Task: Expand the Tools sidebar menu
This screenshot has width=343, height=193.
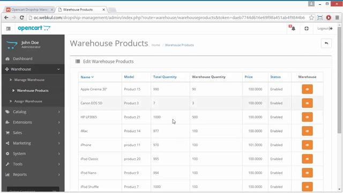Action: click(x=33, y=164)
